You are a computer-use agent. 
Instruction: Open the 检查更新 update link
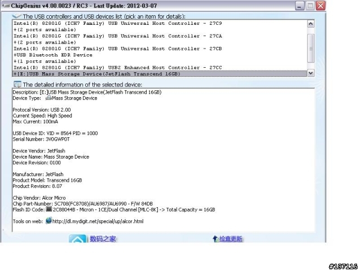point(231,239)
